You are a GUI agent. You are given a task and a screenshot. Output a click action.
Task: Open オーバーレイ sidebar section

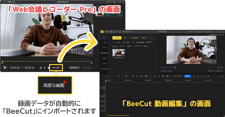(104, 63)
